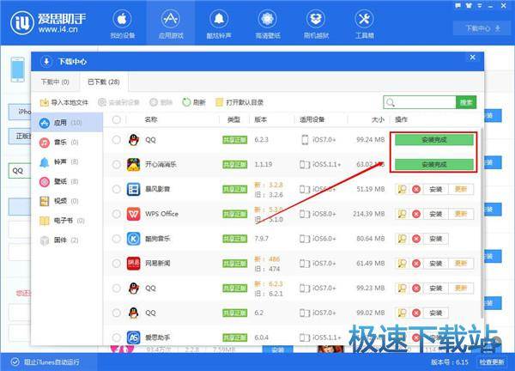This screenshot has height=371, width=515.
Task: Click 安装完成 button in 开心消消乐 row
Action: coord(433,164)
